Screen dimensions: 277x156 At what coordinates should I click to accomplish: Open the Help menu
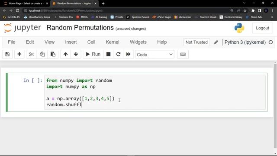[x=162, y=42]
